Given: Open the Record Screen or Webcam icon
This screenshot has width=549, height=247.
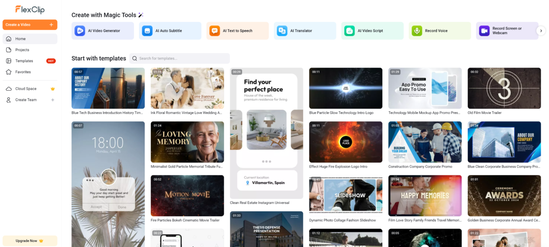Looking at the screenshot, I should (484, 31).
